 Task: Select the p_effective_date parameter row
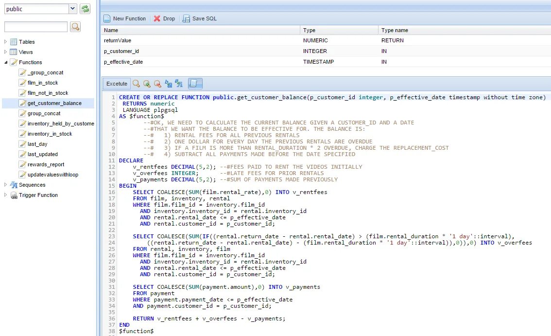coord(326,62)
